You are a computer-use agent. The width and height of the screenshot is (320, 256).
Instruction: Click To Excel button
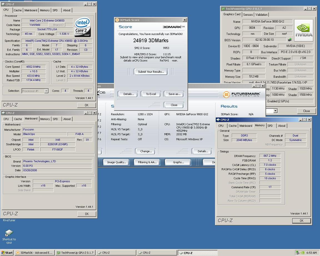(151, 94)
